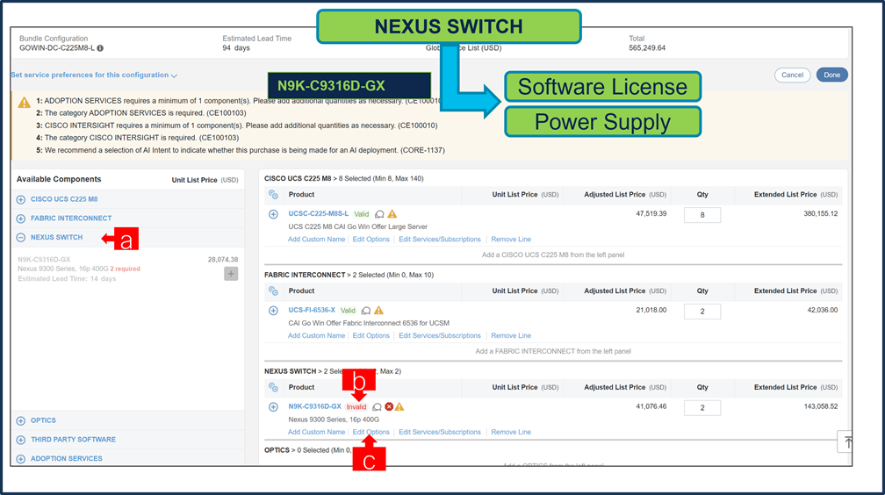Click the copy icon in CISCO UCS C225 M8 table header

coord(273,195)
